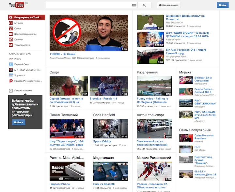The width and height of the screenshot is (235, 192).
Task: Open the Сергей Гимаев video thumbnail
Action: (x=69, y=86)
